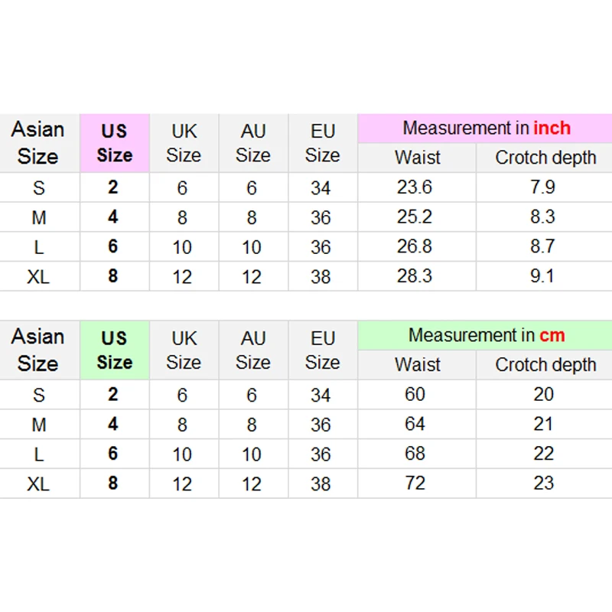Click the 20 cm crotch depth value
This screenshot has width=612, height=612.
click(x=543, y=394)
